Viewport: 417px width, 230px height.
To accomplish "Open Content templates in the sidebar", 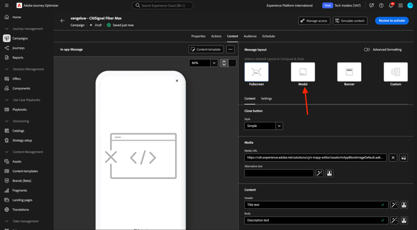I will click(x=25, y=171).
